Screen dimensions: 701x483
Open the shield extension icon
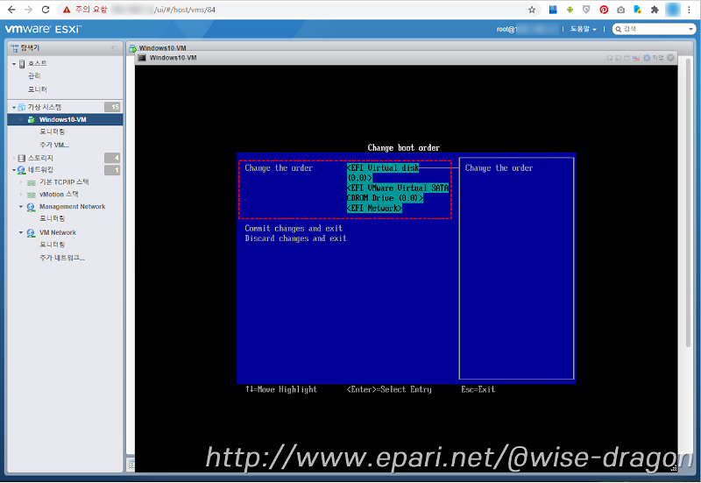[x=586, y=10]
